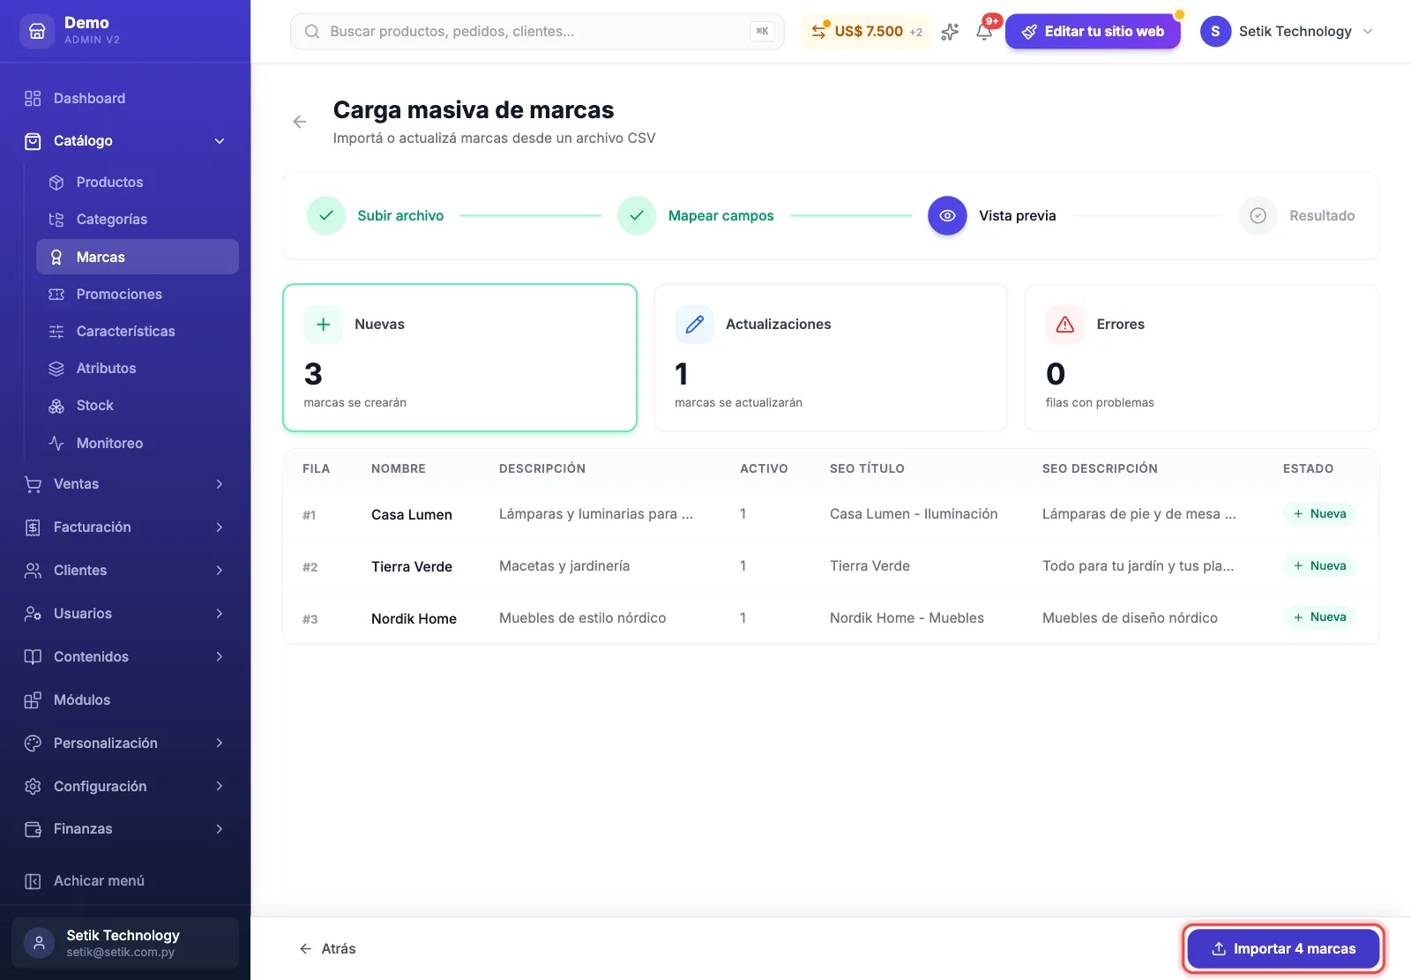
Task: Expand the Finanzas section
Action: (x=125, y=829)
